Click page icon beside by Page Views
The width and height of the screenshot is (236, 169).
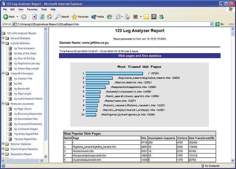pos(10,109)
